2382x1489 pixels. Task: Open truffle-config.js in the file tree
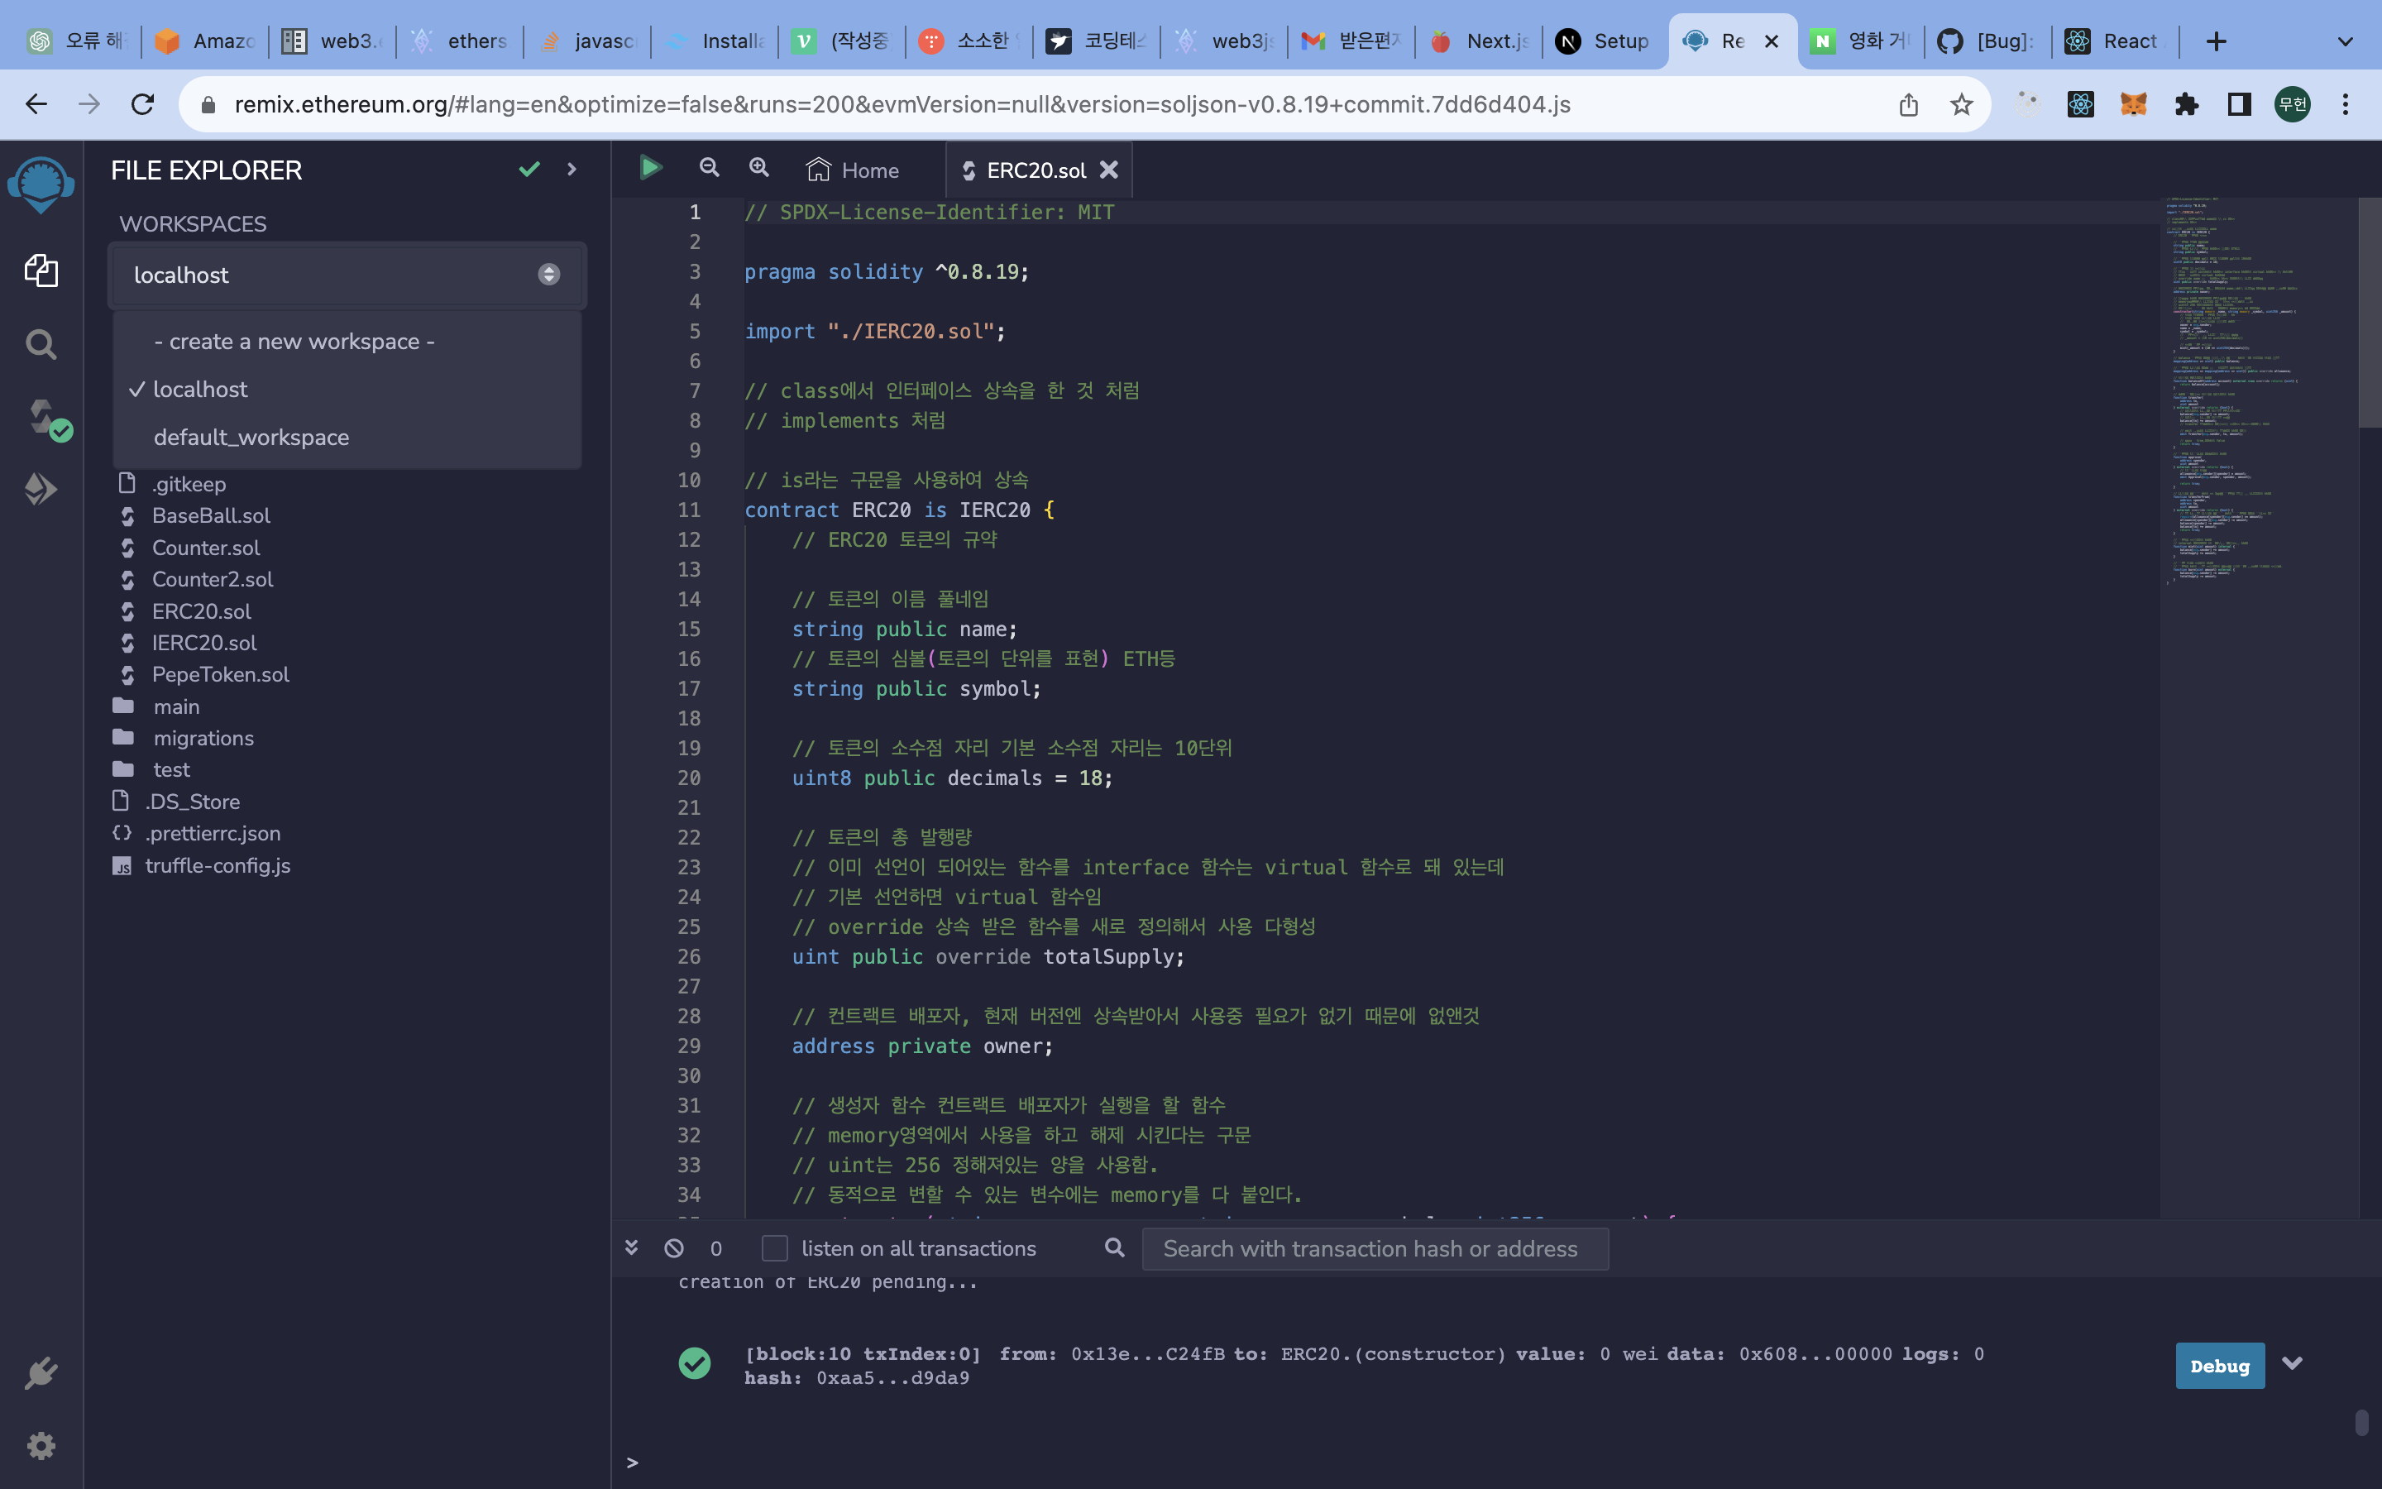tap(218, 865)
